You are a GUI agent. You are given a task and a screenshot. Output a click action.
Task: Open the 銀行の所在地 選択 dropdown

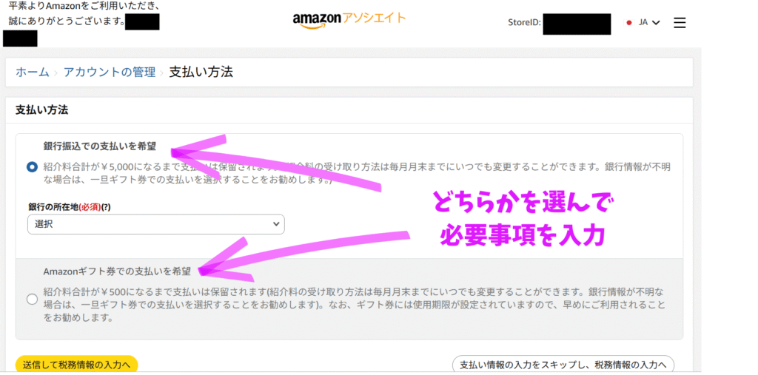(x=155, y=224)
